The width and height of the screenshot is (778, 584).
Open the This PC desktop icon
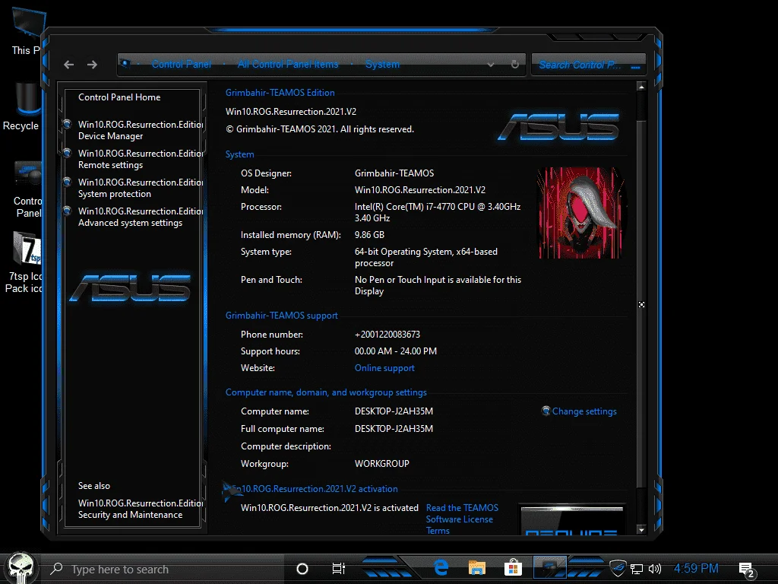tap(26, 31)
